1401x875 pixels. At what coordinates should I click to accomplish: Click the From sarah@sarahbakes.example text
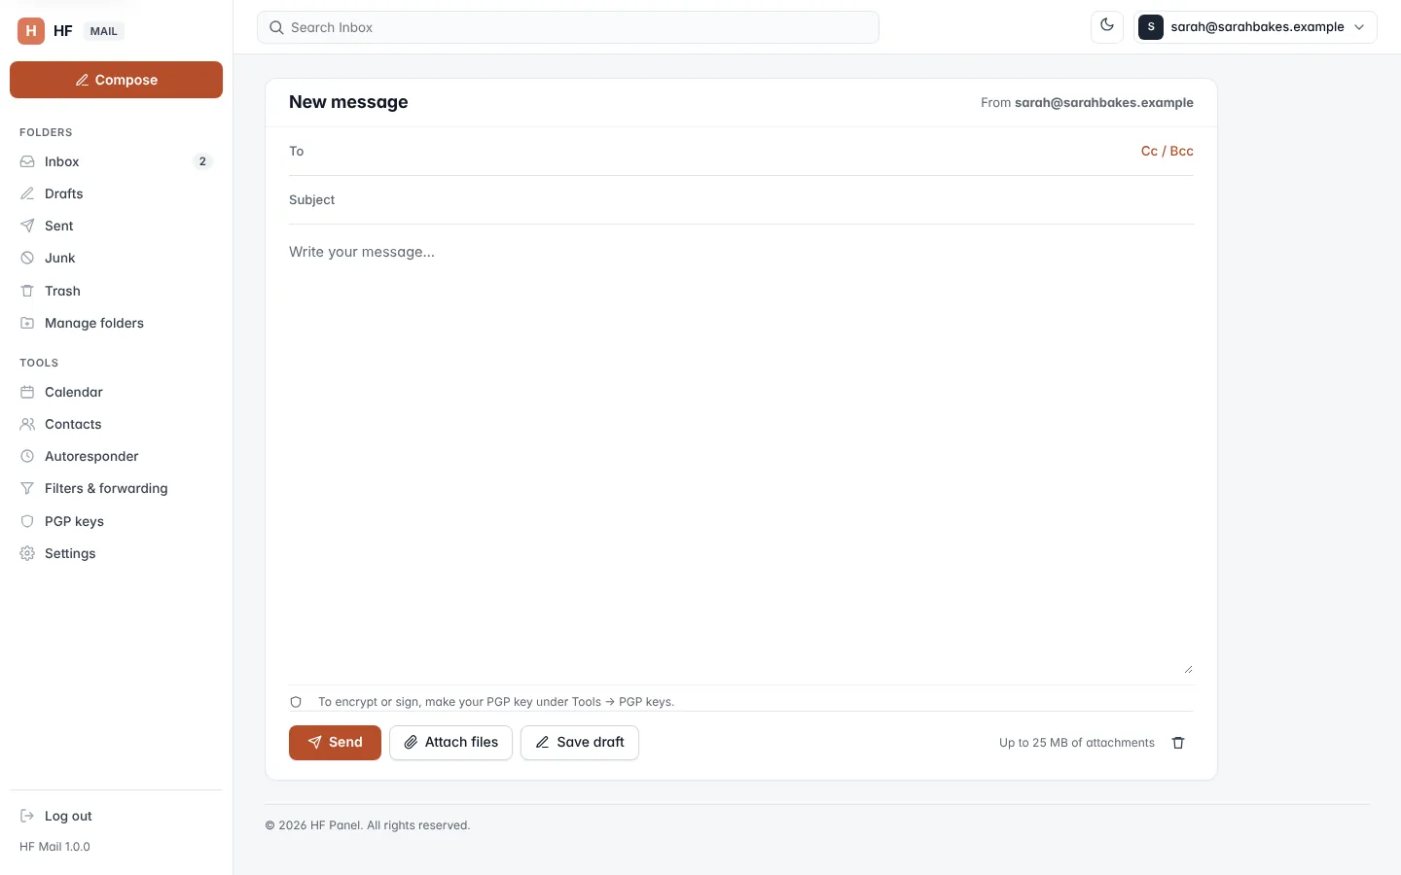(1087, 102)
